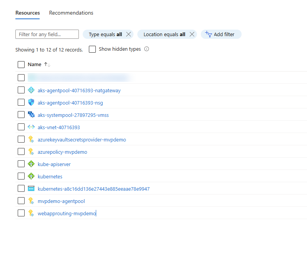Click the info icon next to Show hidden types

147,49
